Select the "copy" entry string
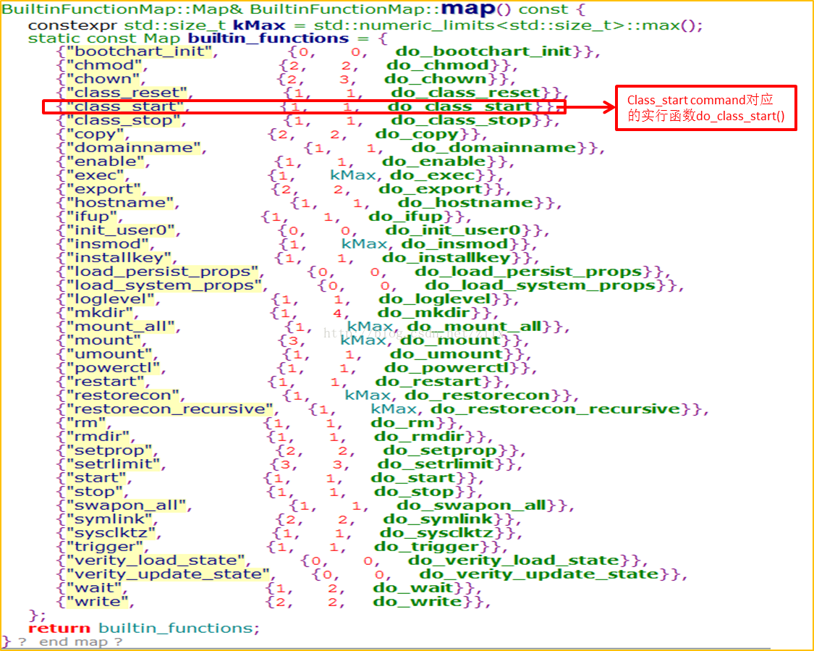The height and width of the screenshot is (651, 814). pyautogui.click(x=95, y=134)
